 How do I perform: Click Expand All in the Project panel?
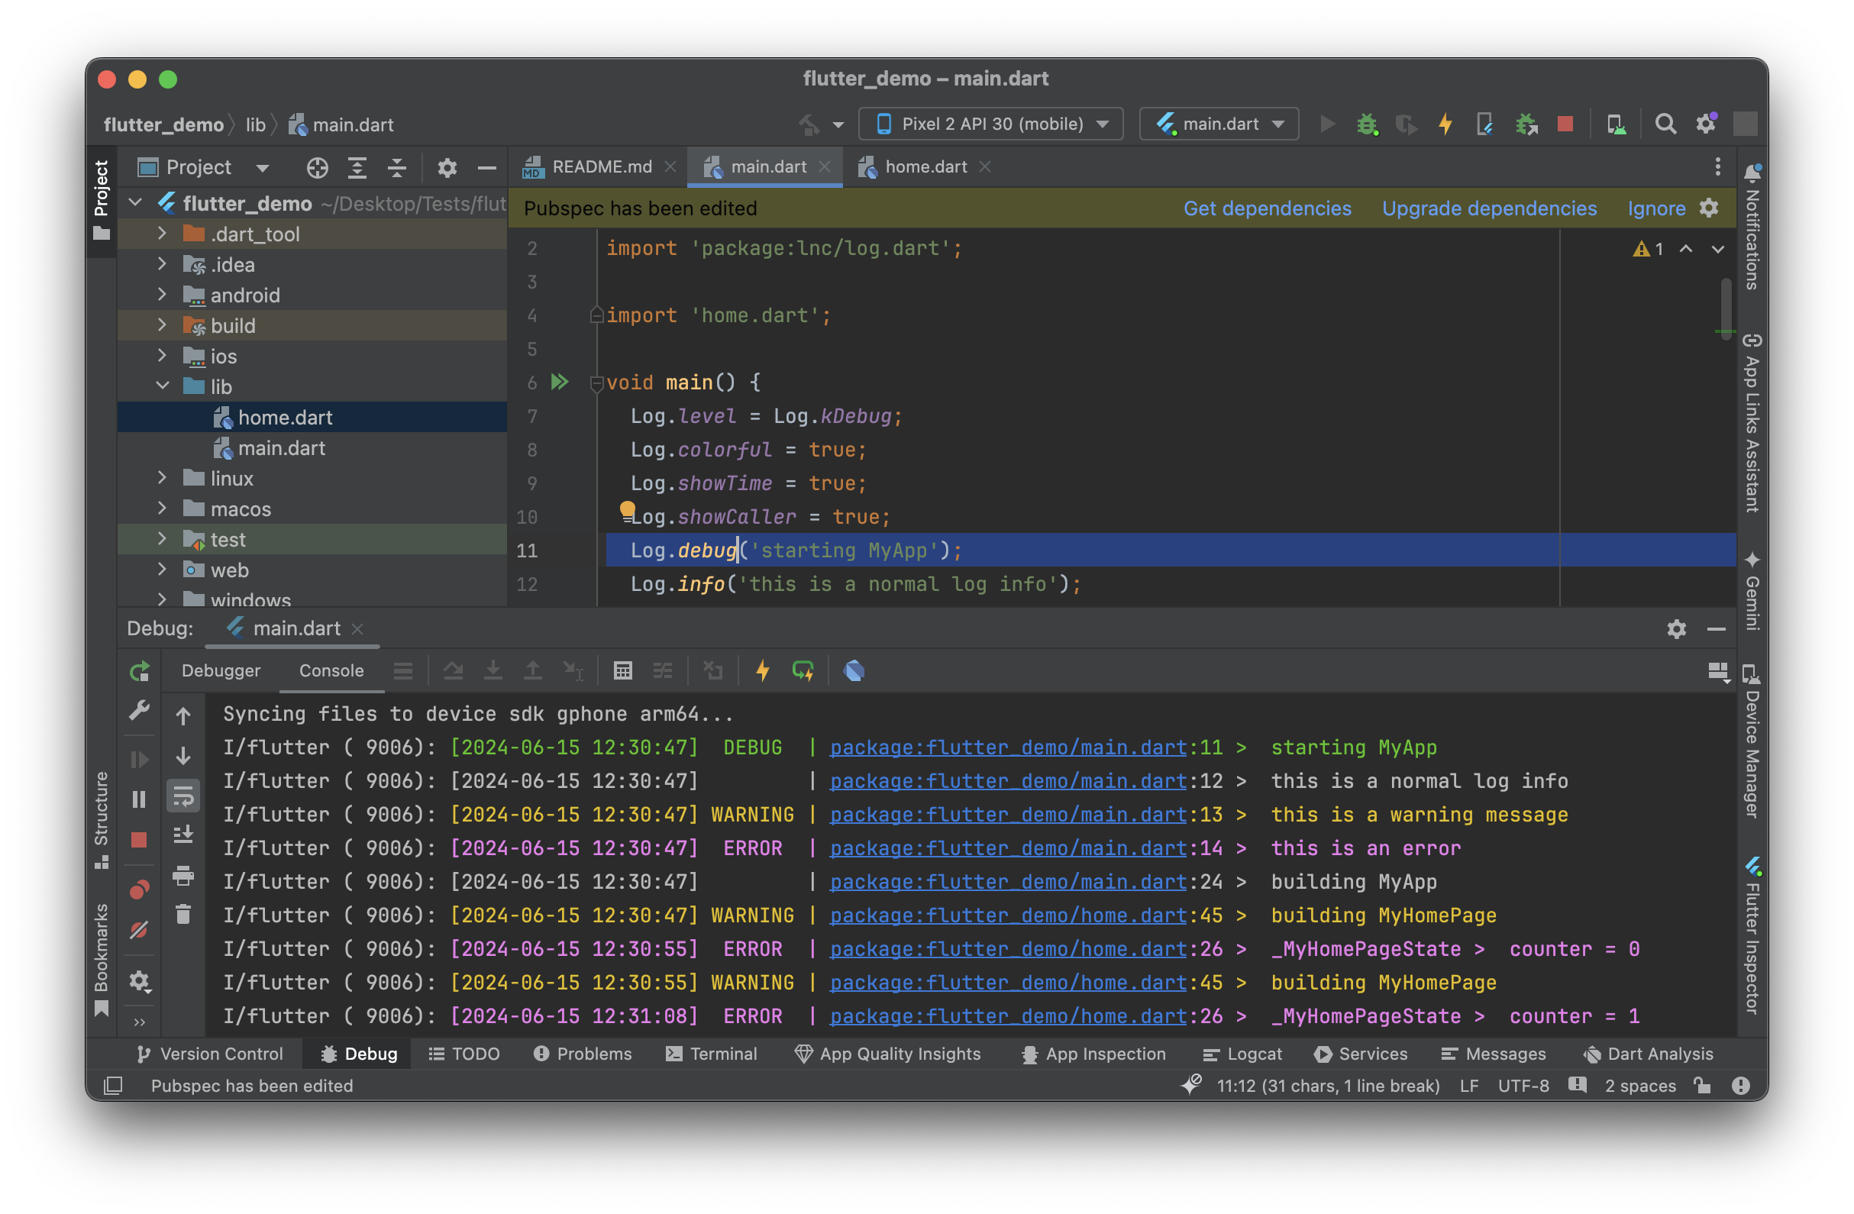point(357,167)
